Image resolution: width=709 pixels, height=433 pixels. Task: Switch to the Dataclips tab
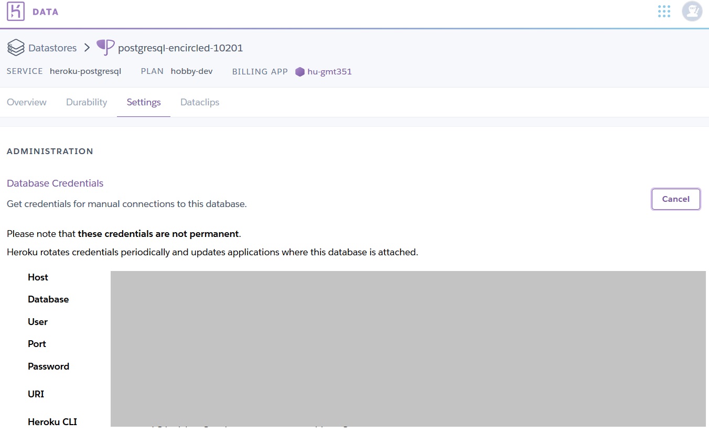point(200,102)
